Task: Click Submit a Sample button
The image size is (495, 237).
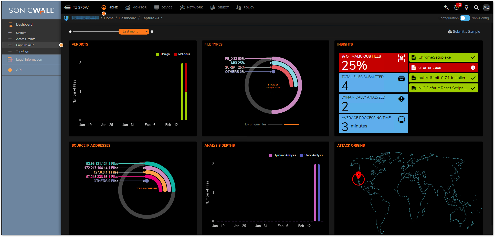Action: [464, 32]
